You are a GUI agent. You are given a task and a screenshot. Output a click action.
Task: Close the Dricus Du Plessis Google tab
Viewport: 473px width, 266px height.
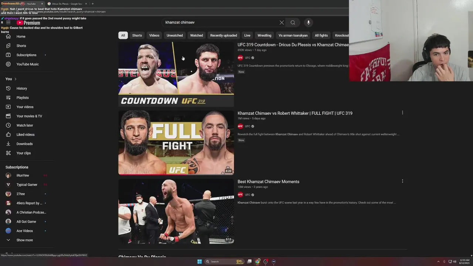coord(86,4)
